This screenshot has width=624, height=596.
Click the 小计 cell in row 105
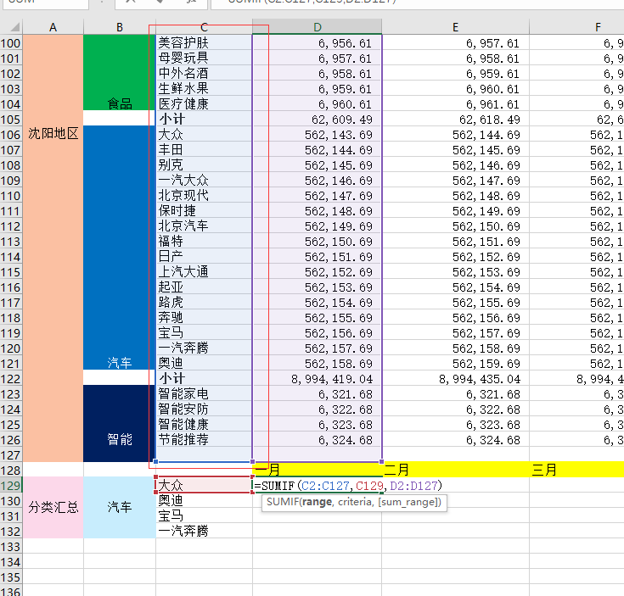pyautogui.click(x=204, y=120)
